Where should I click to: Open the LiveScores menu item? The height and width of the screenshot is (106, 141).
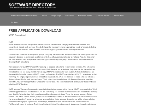click(x=69, y=16)
